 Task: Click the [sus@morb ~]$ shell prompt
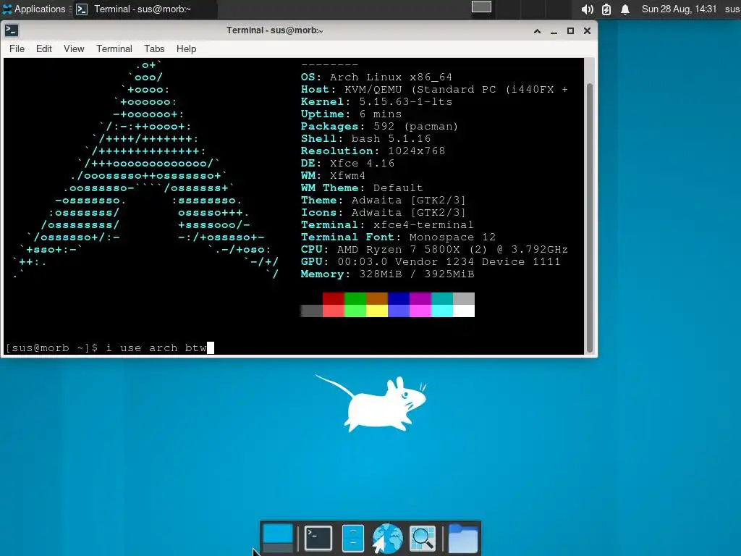[52, 348]
